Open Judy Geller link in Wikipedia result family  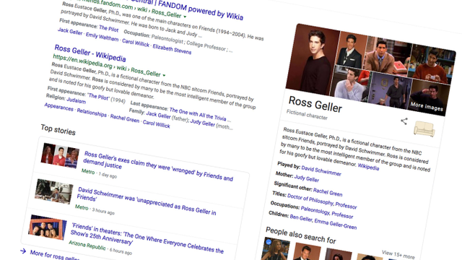point(202,122)
